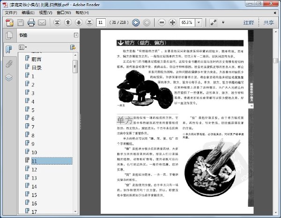281x218 pixels.
Task: Zoom out with the minus button
Action: pyautogui.click(x=162, y=23)
